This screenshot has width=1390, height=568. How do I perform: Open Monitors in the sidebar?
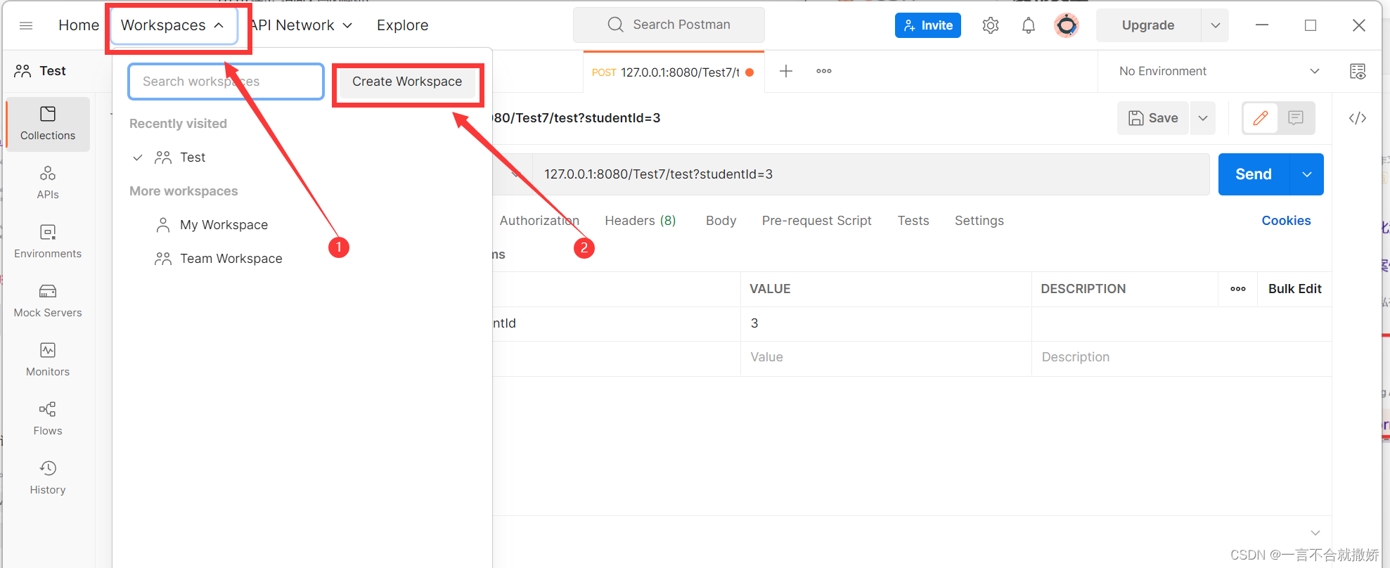click(x=48, y=360)
